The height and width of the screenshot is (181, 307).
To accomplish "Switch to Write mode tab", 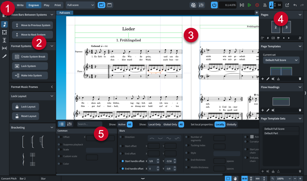I will pos(20,5).
